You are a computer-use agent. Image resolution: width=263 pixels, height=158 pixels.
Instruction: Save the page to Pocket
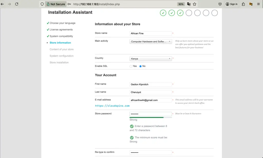click(220, 4)
